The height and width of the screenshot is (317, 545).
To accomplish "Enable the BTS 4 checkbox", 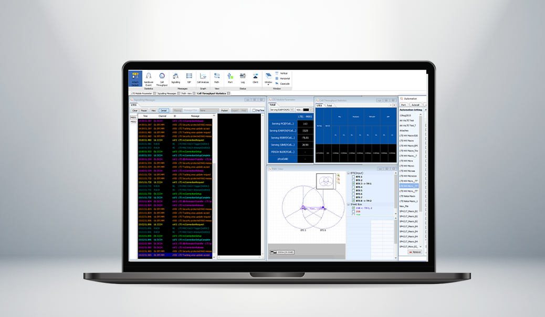I will [x=353, y=187].
